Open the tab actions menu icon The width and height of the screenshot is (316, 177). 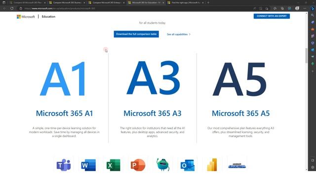coord(4,2)
